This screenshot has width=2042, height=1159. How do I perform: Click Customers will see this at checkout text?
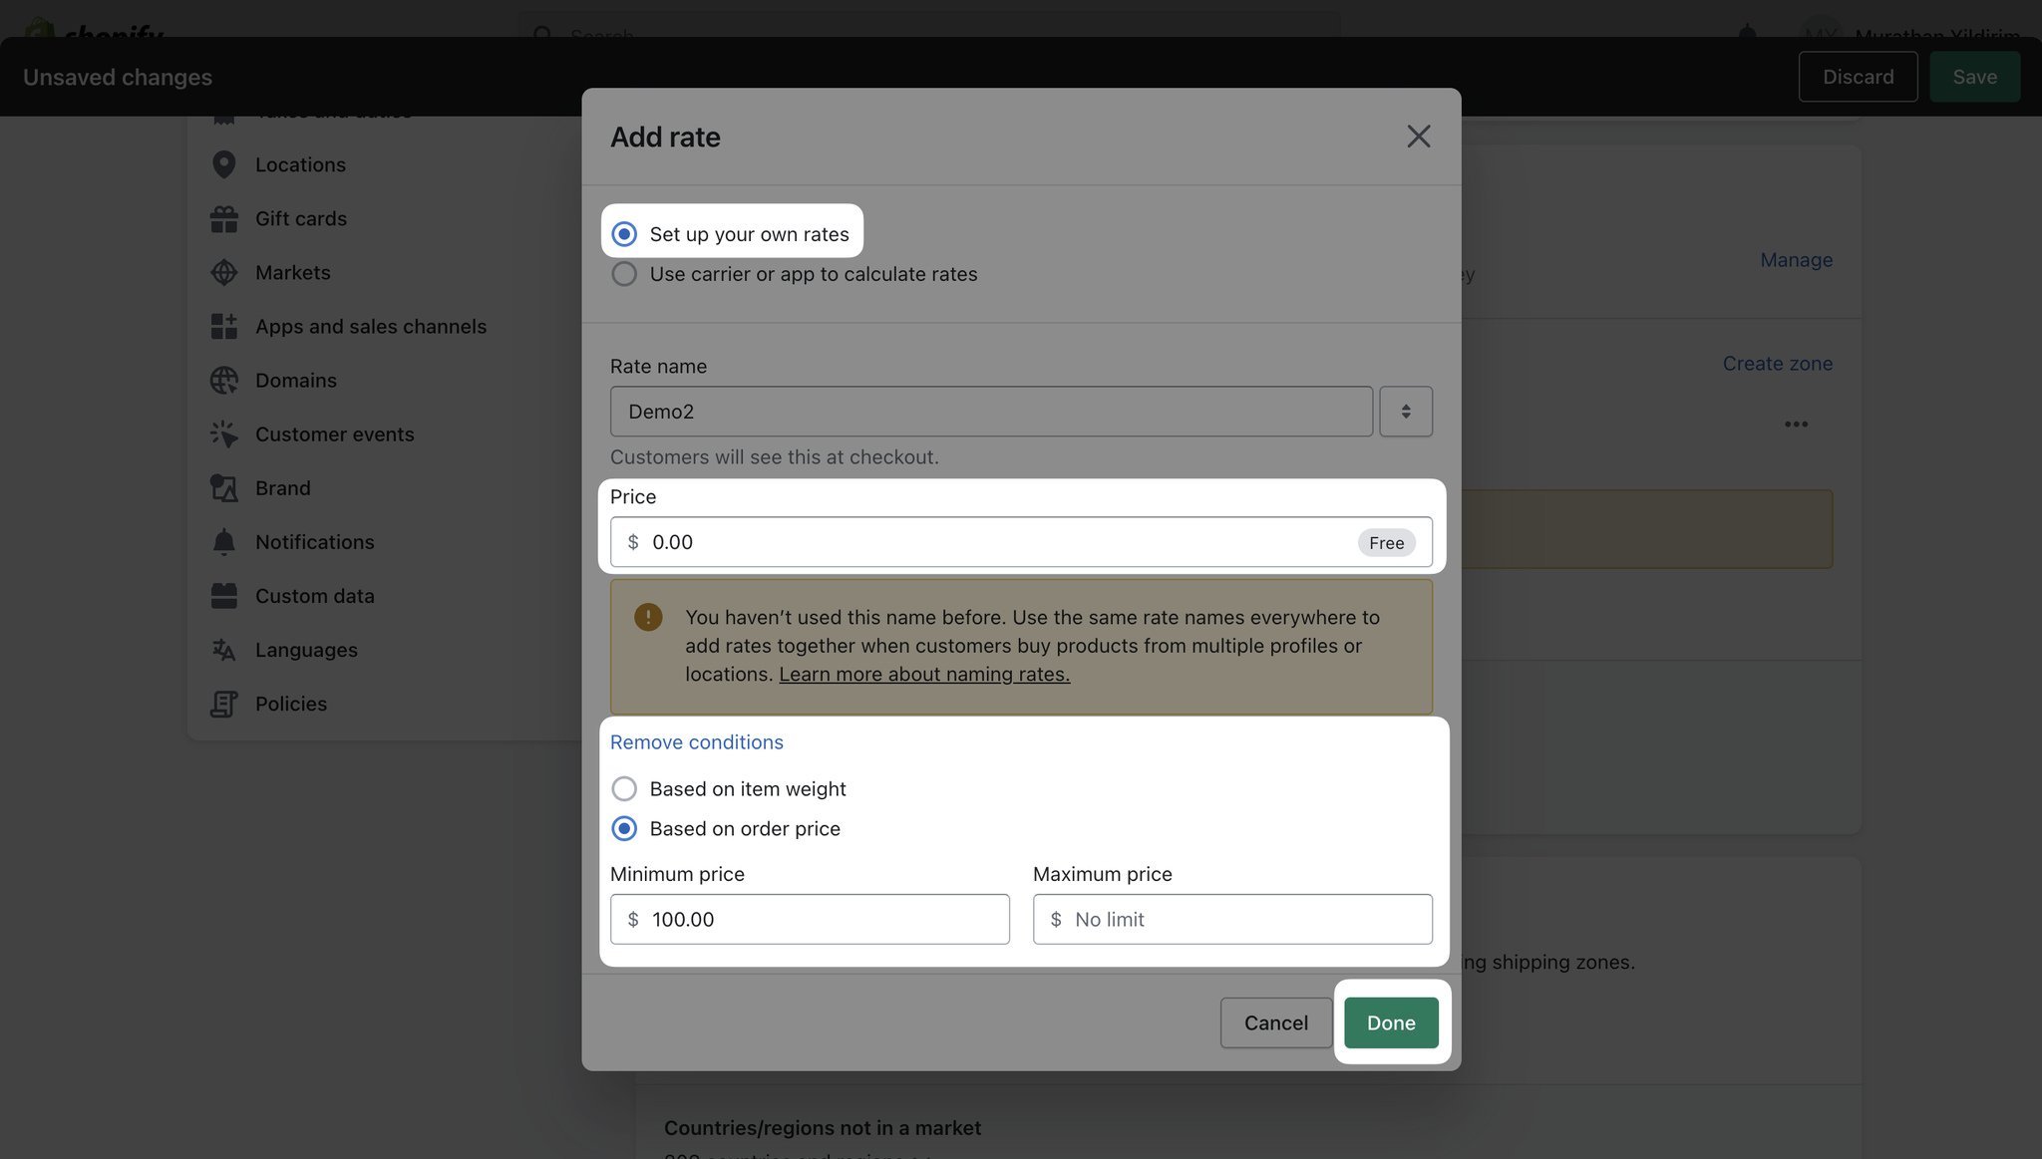click(775, 456)
